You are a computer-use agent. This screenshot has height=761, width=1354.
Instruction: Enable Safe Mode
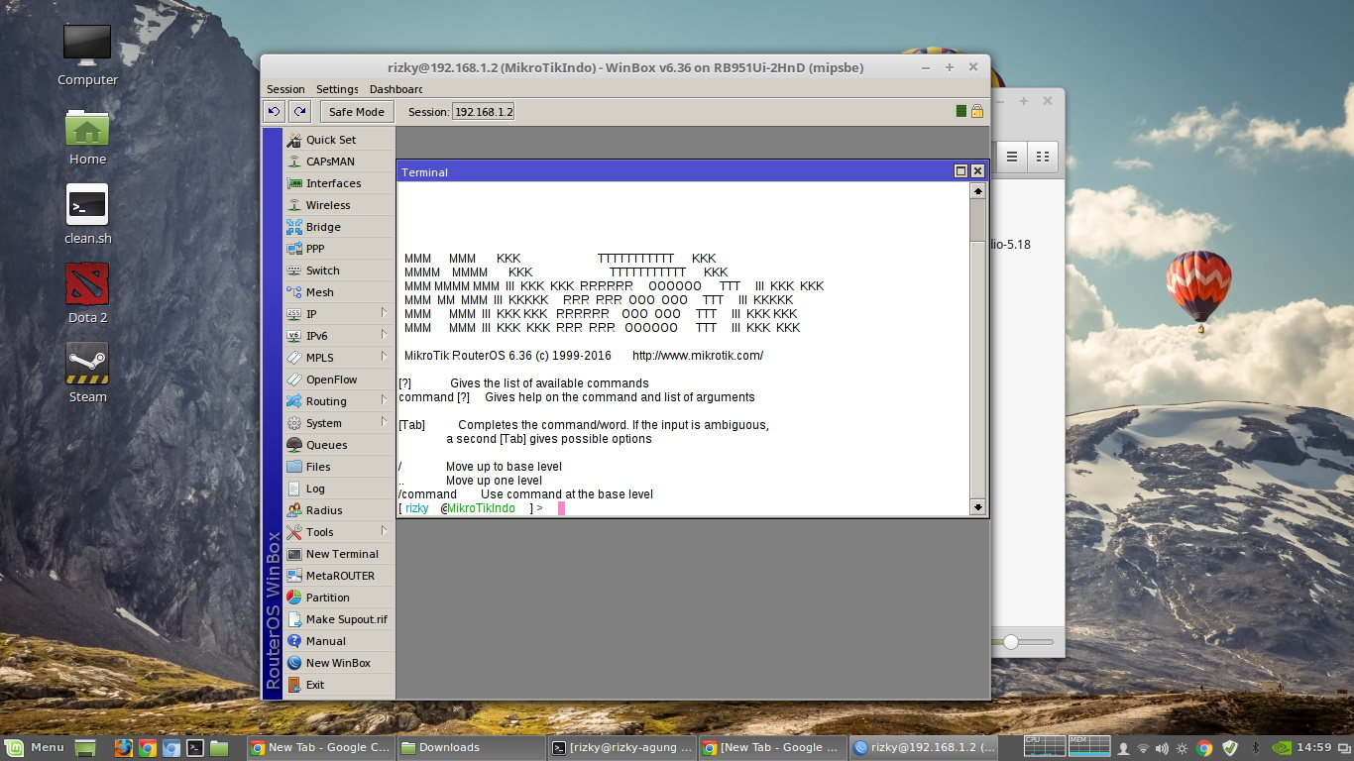point(356,111)
